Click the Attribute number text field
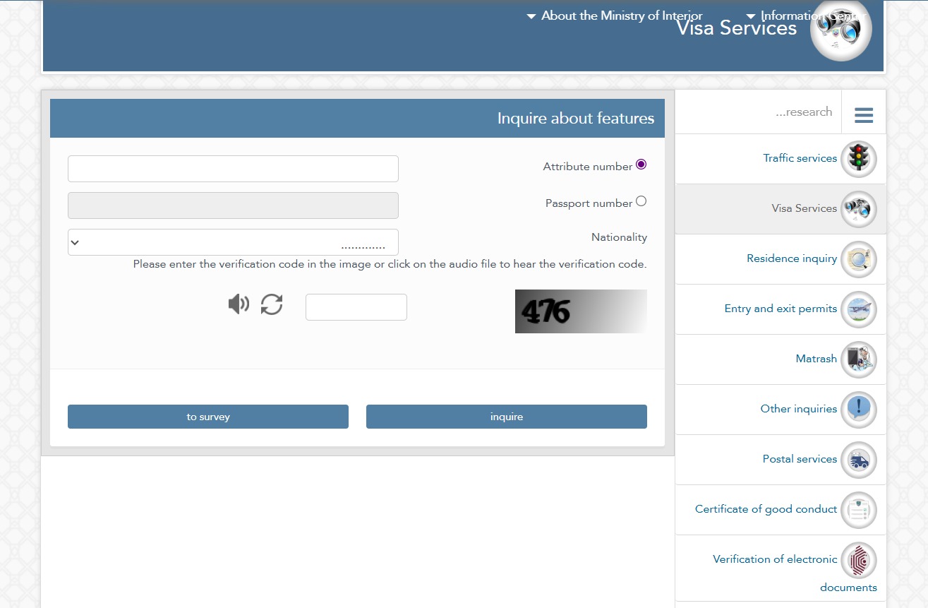This screenshot has width=928, height=608. pyautogui.click(x=233, y=169)
